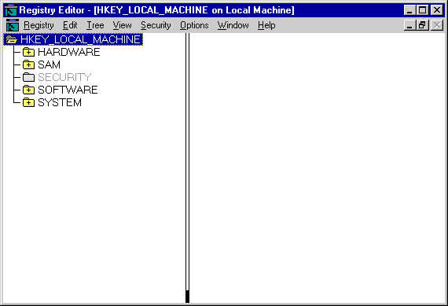Restore the HKEY_LOCAL_MACHINE child window
Viewport: 448px width, 306px height.
(x=422, y=25)
